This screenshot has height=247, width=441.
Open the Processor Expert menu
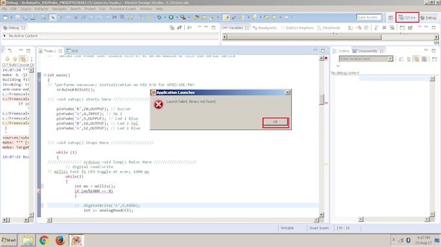click(123, 9)
